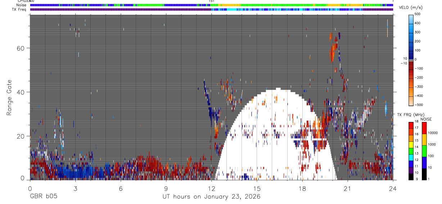Click the '21' tick on the UT hours axis
442x204 pixels.
point(347,189)
